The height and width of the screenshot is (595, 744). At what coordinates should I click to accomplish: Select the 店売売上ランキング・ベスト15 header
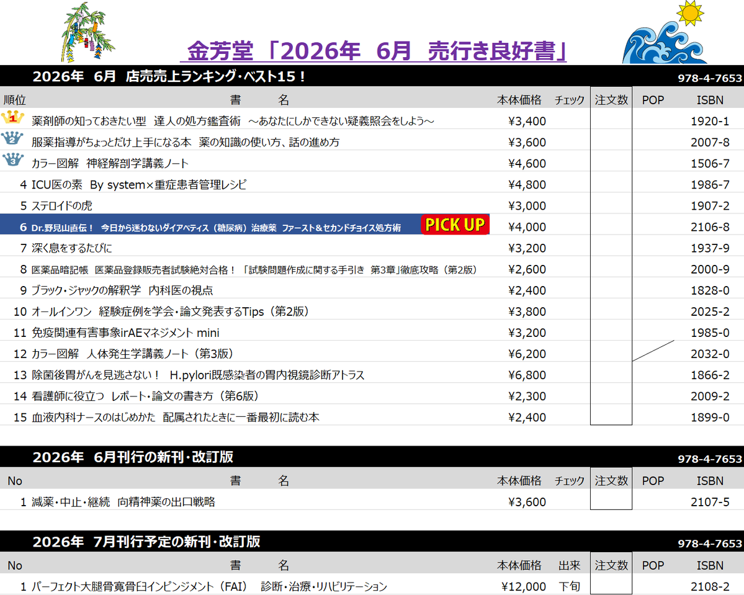169,76
